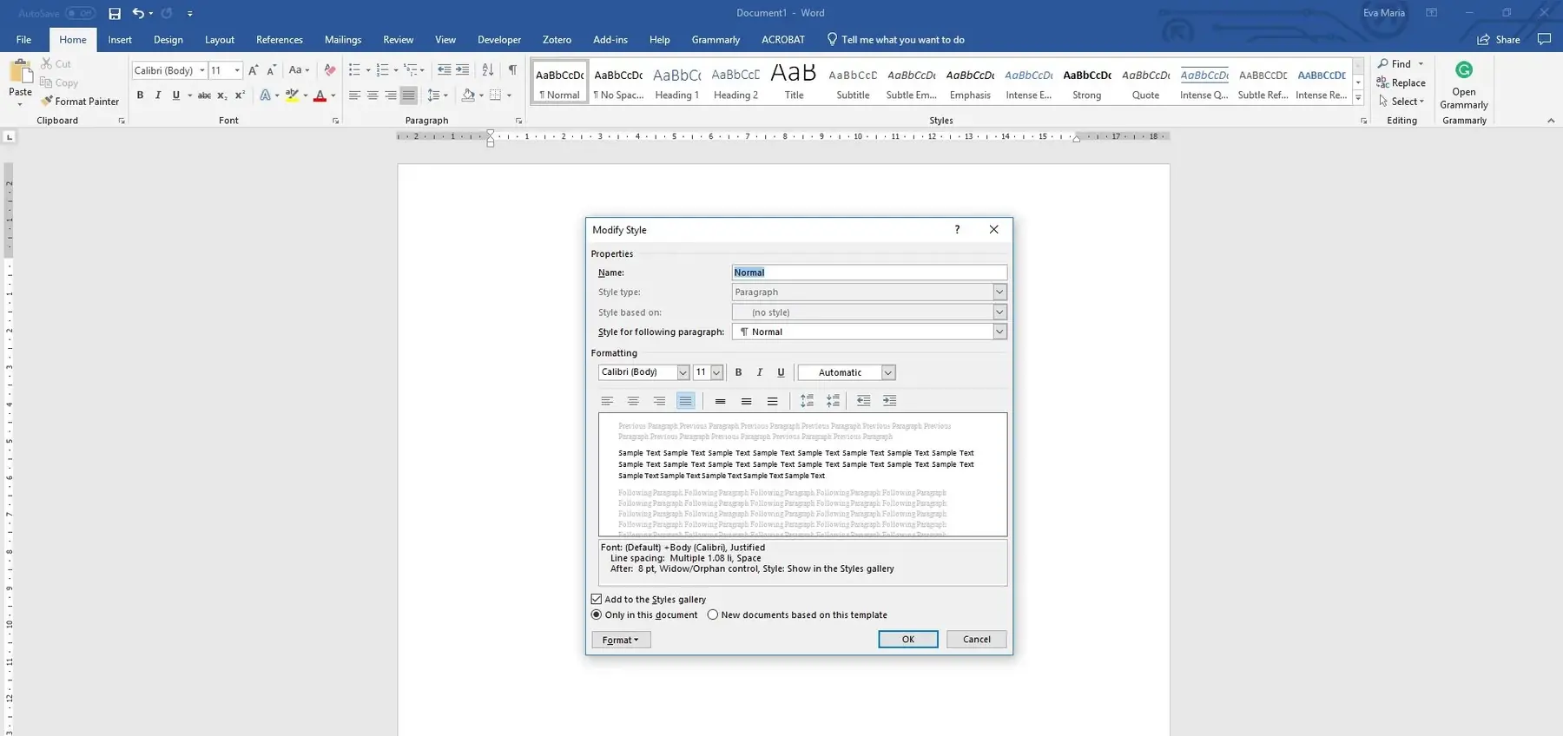Select the Only in this document option
Screen dimensions: 1563x736
pyautogui.click(x=597, y=614)
